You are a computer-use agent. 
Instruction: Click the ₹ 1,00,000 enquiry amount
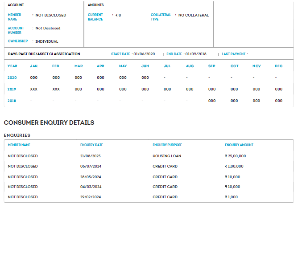[234, 166]
